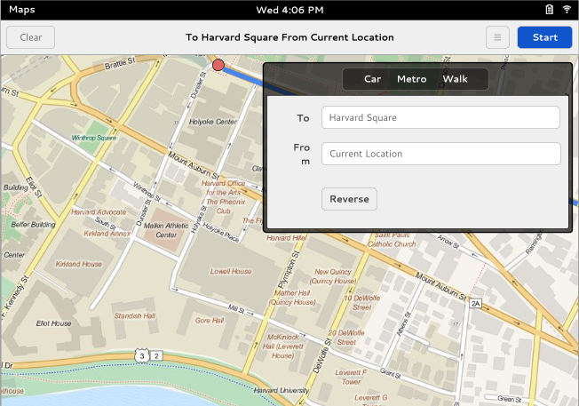
Task: Click Saint Pauls Catholic Church label
Action: [x=392, y=239]
